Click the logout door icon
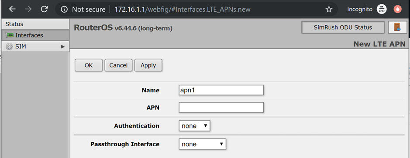410x158 pixels. click(x=397, y=27)
